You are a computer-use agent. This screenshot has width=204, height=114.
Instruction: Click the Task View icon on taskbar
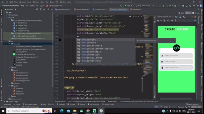coord(55,111)
